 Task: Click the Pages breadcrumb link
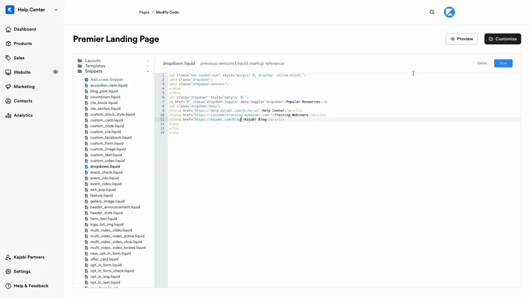tap(144, 12)
